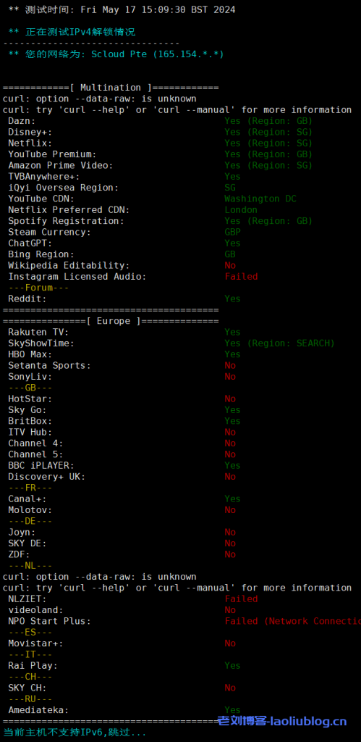Click the Instagram Licensed Audio Failed status
Image resolution: width=361 pixels, height=742 pixels.
coord(241,276)
